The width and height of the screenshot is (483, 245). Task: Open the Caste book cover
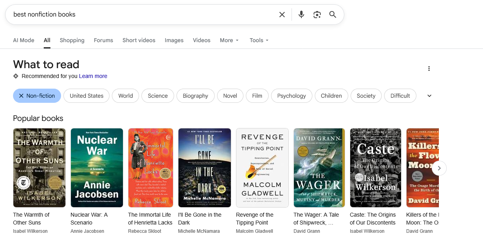tap(375, 168)
